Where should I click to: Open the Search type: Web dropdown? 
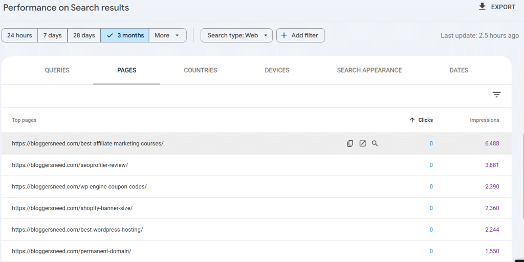[236, 35]
